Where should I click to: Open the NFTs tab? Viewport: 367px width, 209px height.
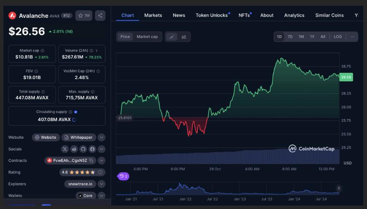click(x=244, y=15)
